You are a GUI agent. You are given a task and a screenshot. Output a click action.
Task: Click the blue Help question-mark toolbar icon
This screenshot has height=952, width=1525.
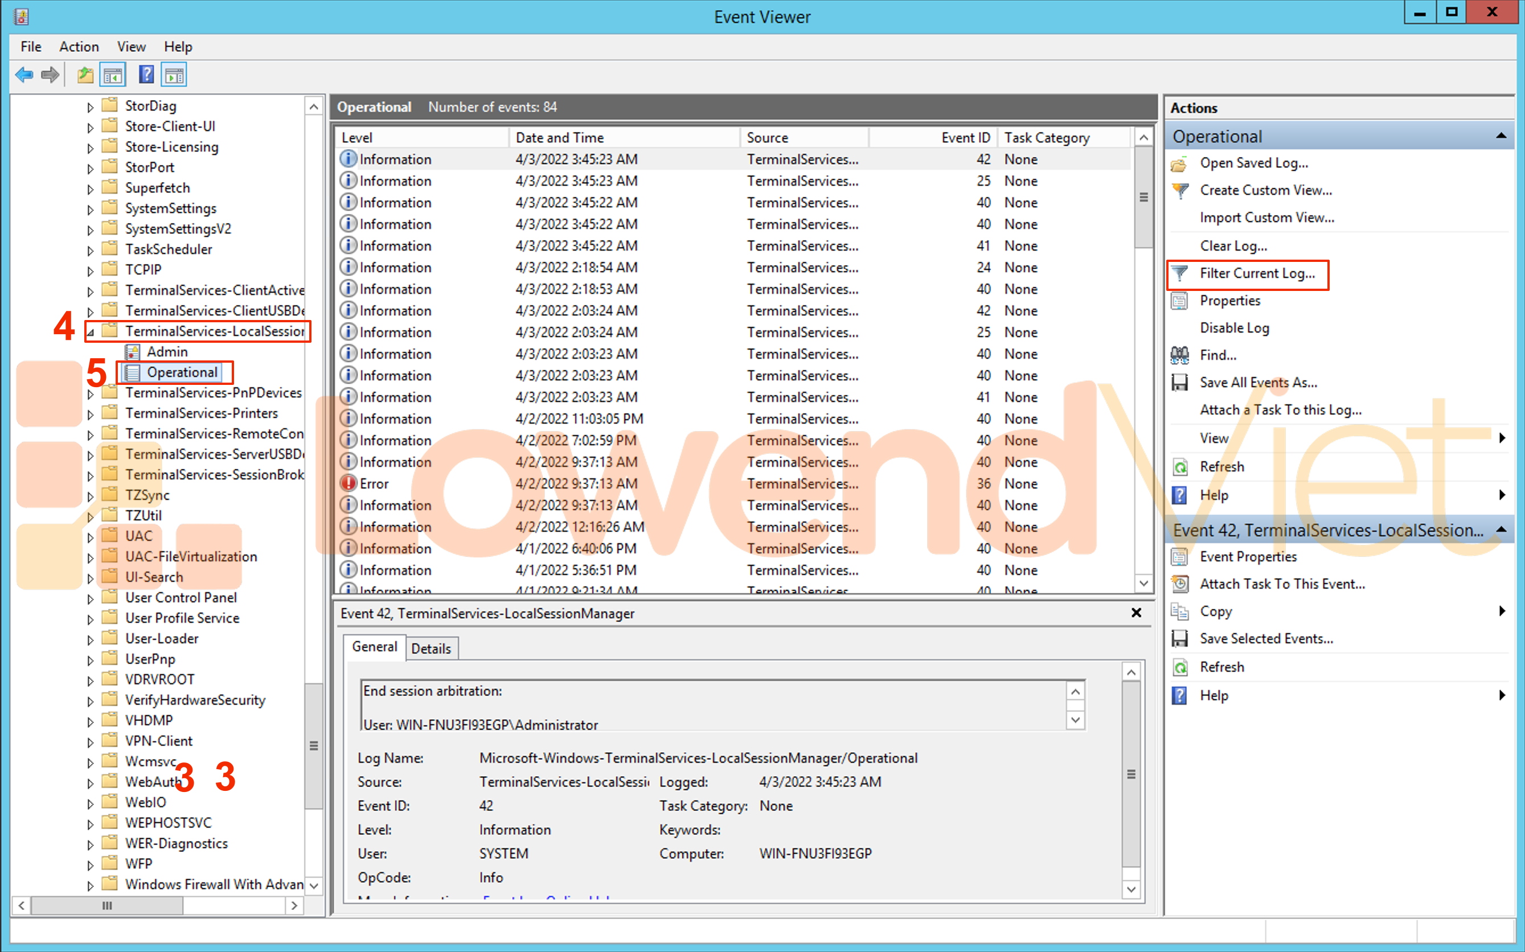[x=146, y=75]
